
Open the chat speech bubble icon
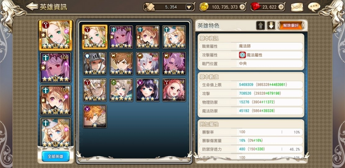pyautogui.click(x=314, y=7)
